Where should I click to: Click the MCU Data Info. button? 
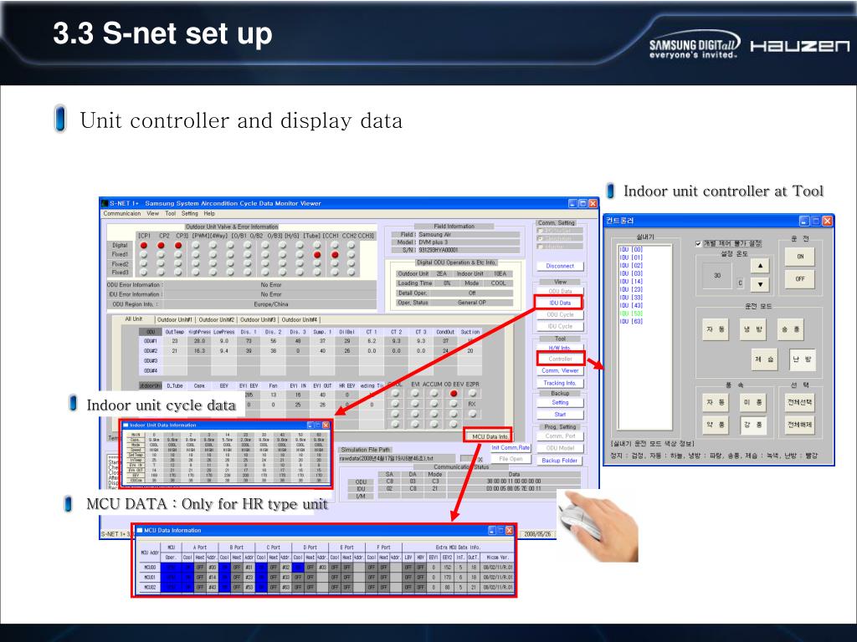(x=489, y=436)
